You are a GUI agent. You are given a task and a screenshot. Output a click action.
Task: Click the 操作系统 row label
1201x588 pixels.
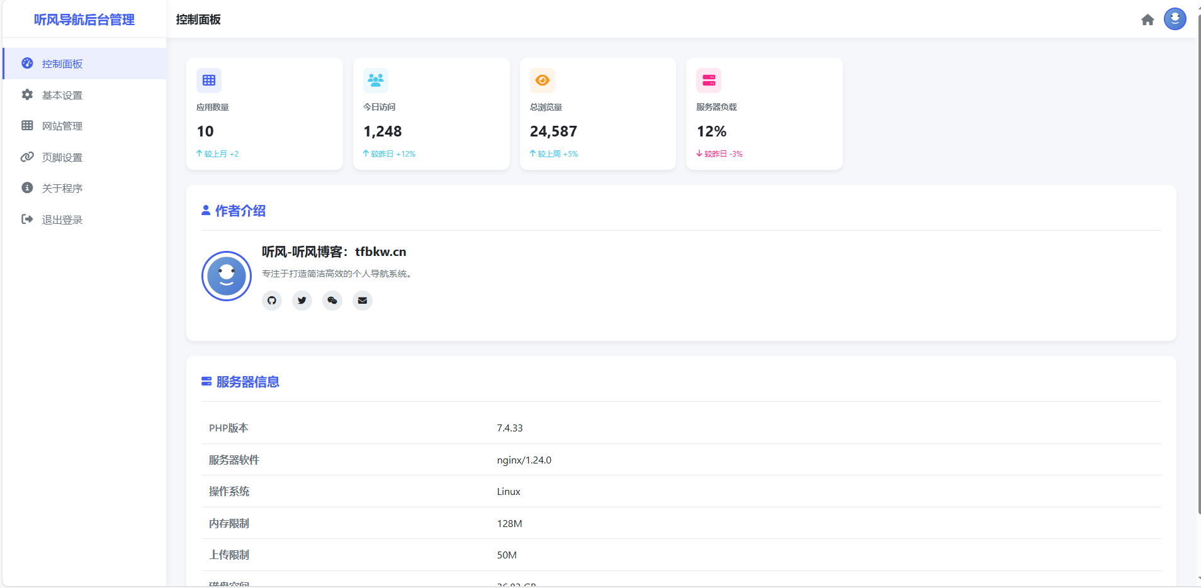point(229,491)
